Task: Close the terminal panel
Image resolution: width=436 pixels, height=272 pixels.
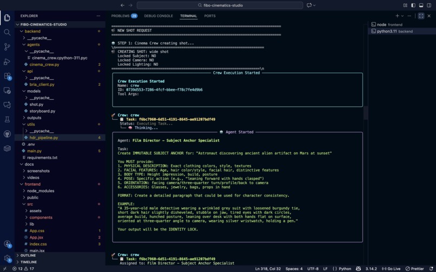Action: pos(429,16)
